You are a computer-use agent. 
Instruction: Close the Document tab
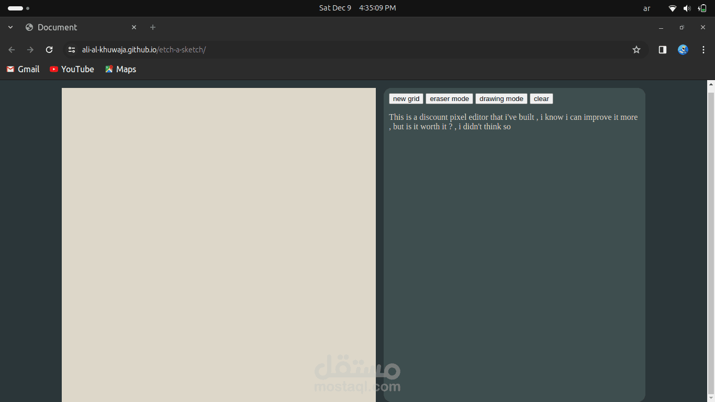pyautogui.click(x=134, y=27)
